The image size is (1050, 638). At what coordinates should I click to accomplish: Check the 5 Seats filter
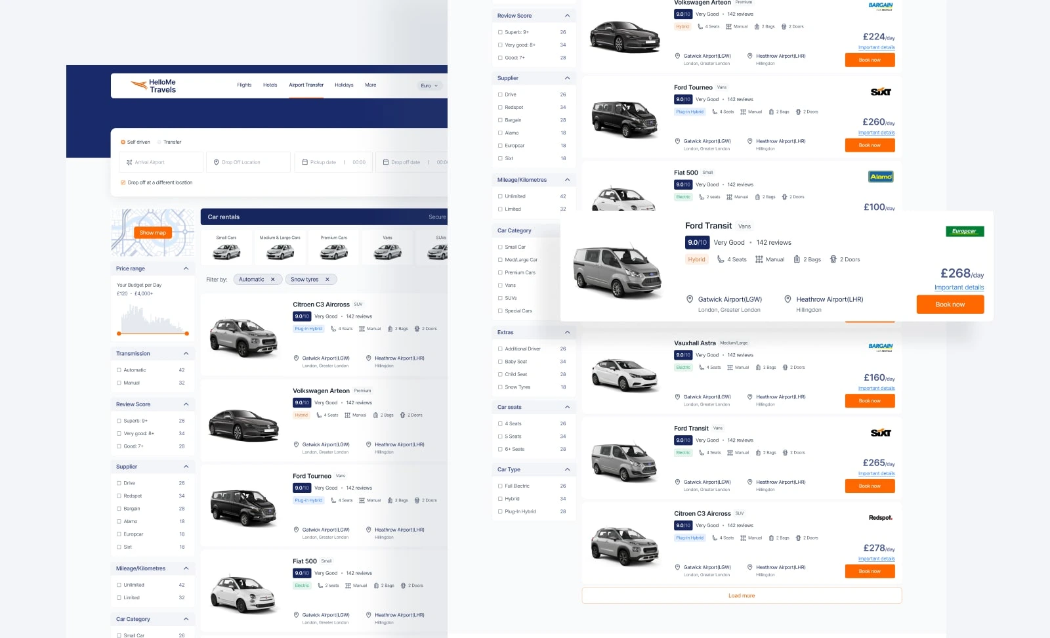pos(500,436)
